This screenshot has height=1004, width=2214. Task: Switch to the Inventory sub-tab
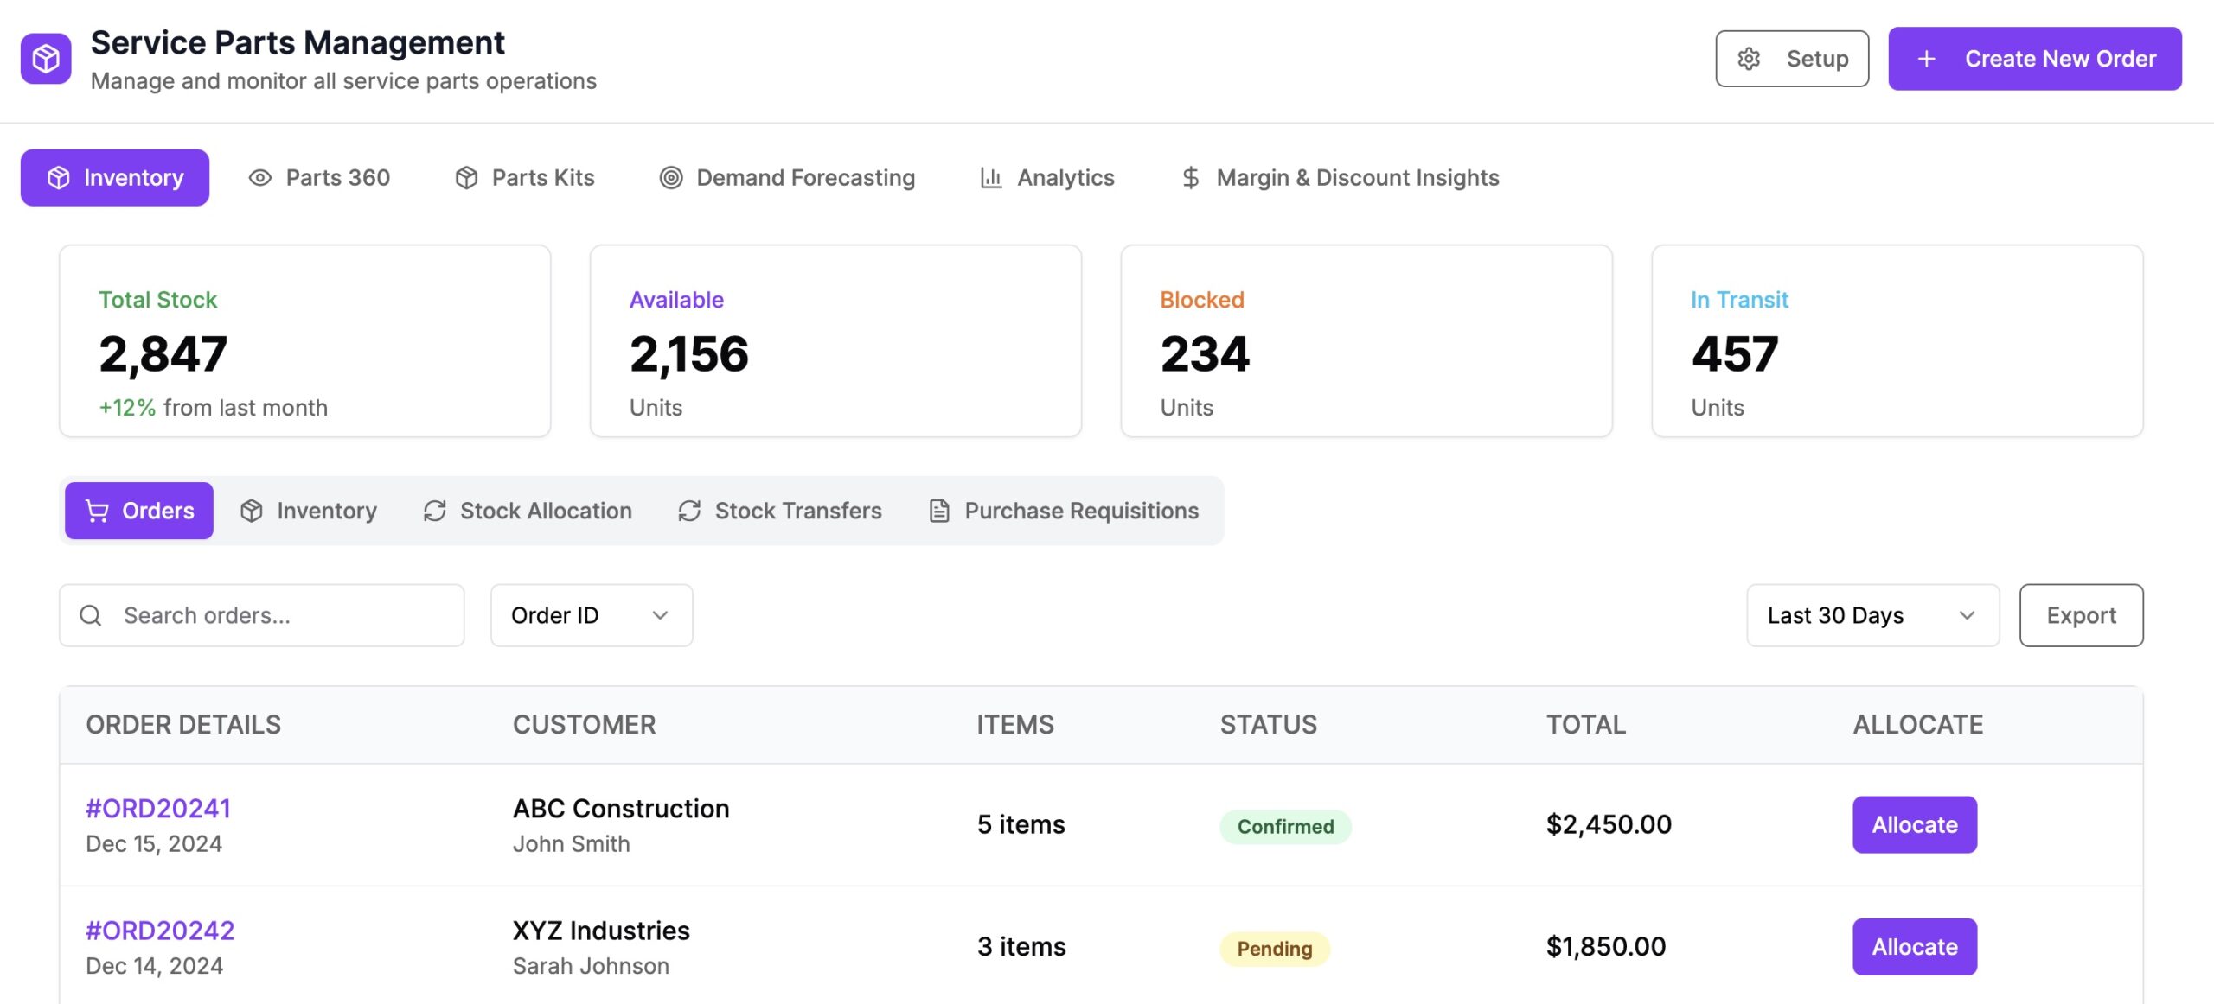click(x=309, y=511)
